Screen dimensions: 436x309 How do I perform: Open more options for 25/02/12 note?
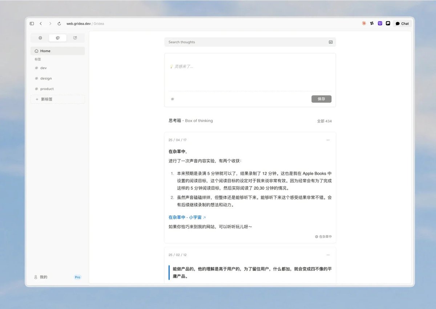click(x=328, y=255)
